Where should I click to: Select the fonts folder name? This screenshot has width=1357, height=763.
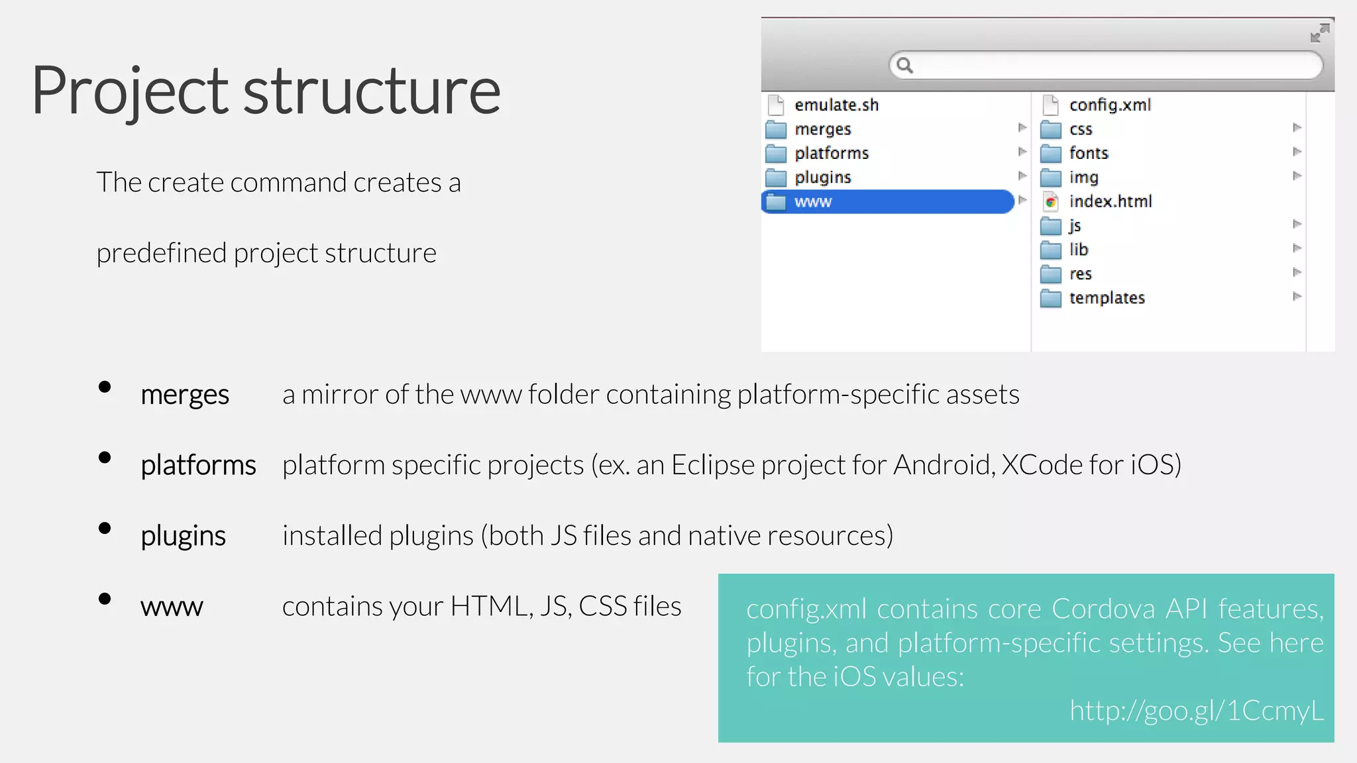1089,153
